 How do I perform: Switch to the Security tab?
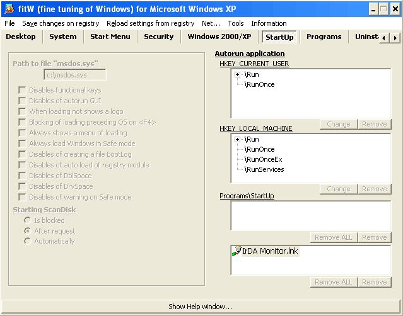coord(159,37)
